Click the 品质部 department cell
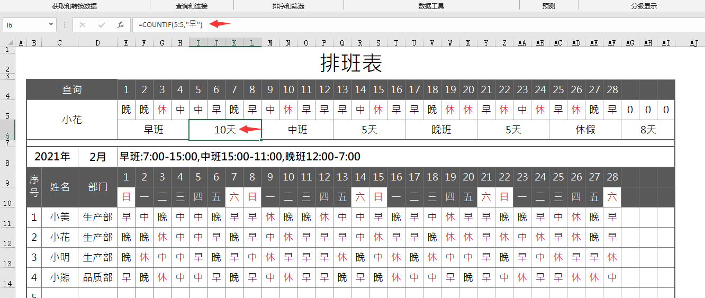 (x=97, y=277)
